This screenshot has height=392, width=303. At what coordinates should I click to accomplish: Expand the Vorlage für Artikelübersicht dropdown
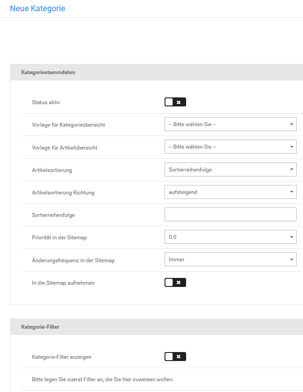click(x=230, y=147)
